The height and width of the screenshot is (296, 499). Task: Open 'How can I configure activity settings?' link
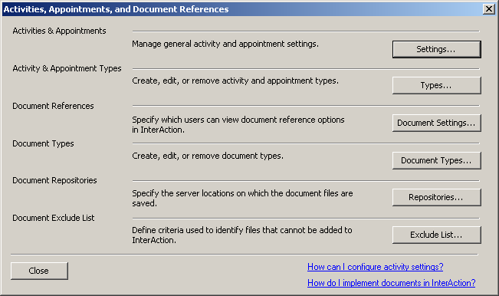(x=375, y=267)
